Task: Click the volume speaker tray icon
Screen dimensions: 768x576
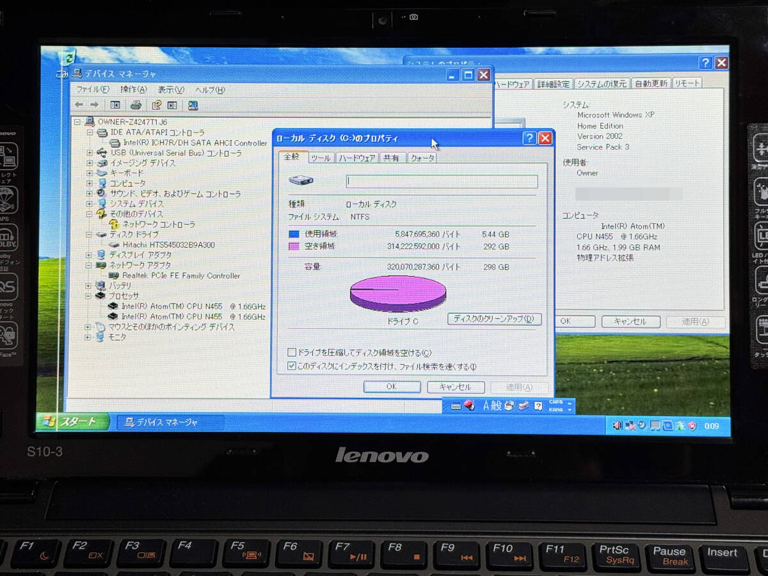Action: pos(617,425)
